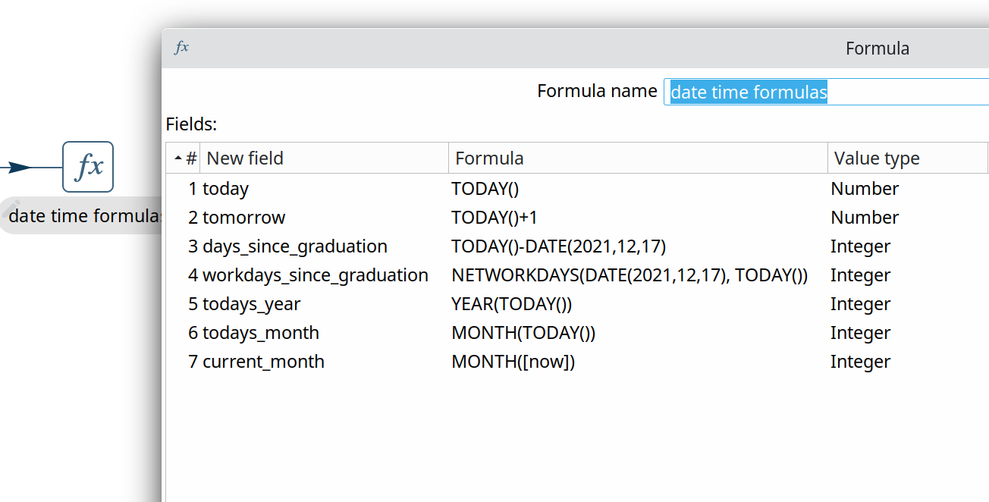Open Value type for the 'today' row
This screenshot has height=502, width=989.
[865, 189]
